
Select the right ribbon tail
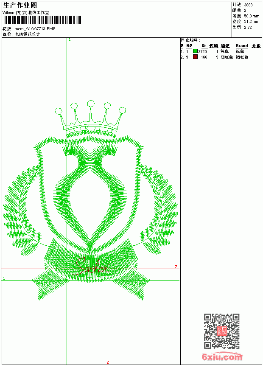coord(131,284)
